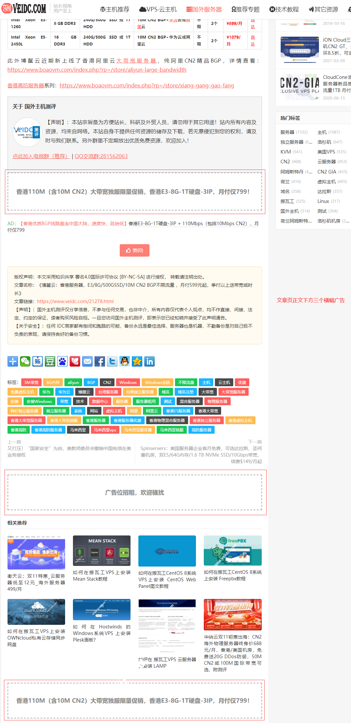Open the 技术教程 menu item
This screenshot has width=351, height=723.
[x=284, y=9]
